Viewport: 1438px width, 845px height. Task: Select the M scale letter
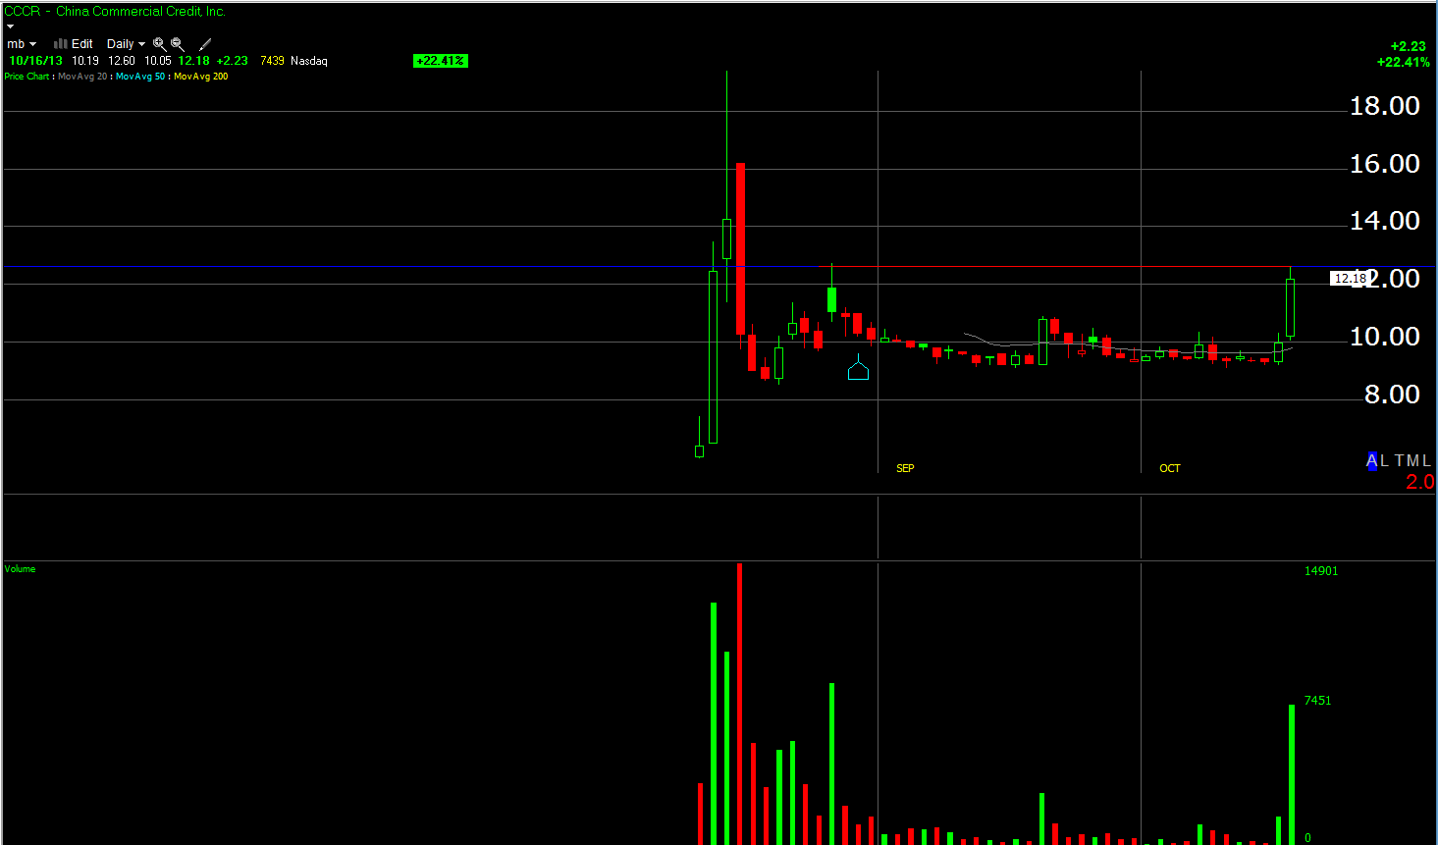(1413, 460)
